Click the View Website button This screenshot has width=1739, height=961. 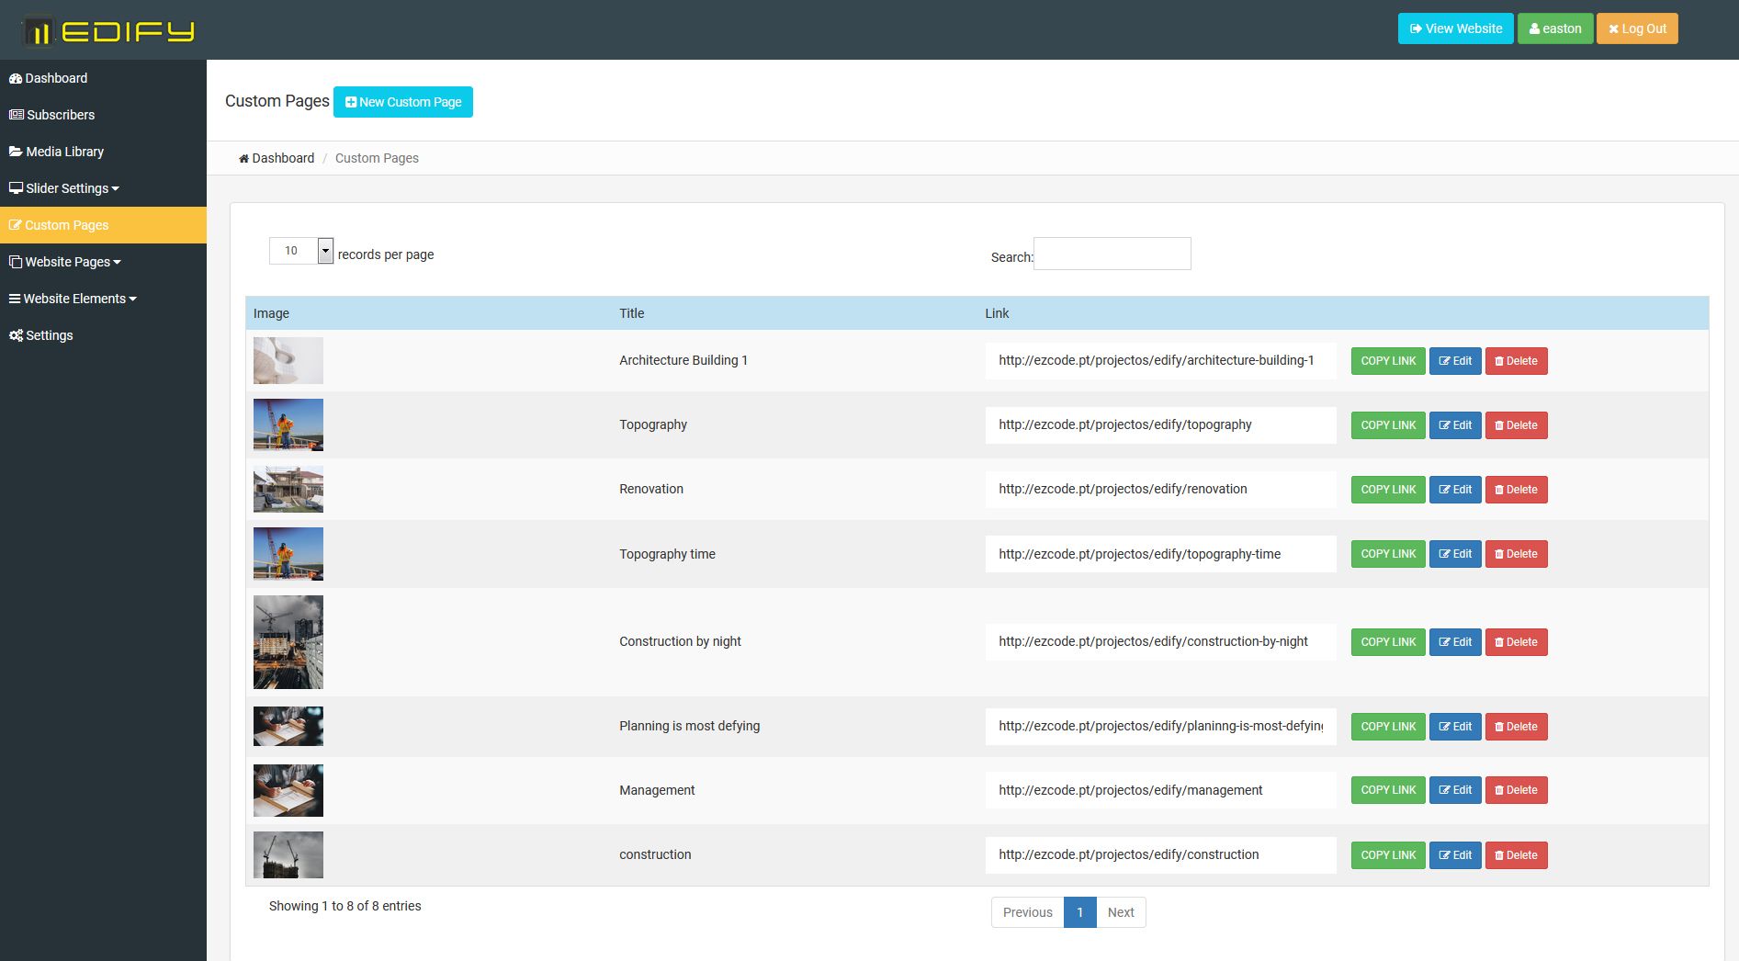[x=1455, y=28]
